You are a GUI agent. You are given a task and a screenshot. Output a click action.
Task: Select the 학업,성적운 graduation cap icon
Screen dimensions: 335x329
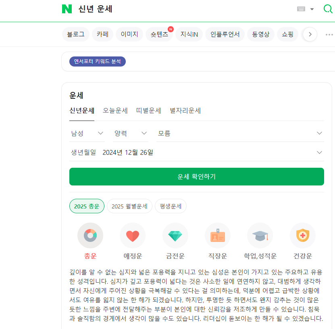point(260,235)
